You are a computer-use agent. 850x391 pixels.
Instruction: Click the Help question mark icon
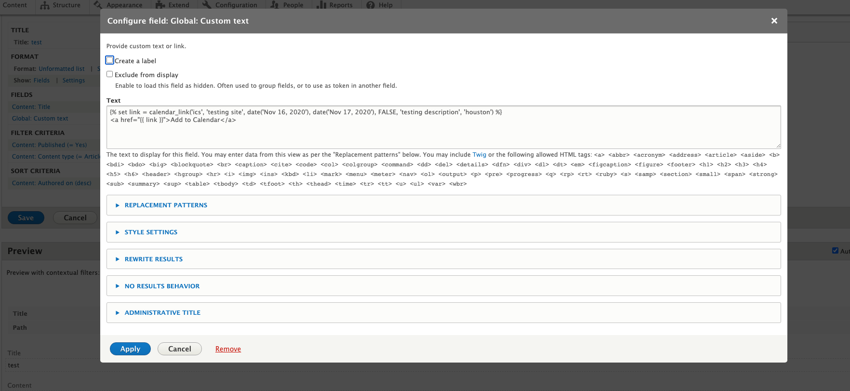[x=371, y=5]
